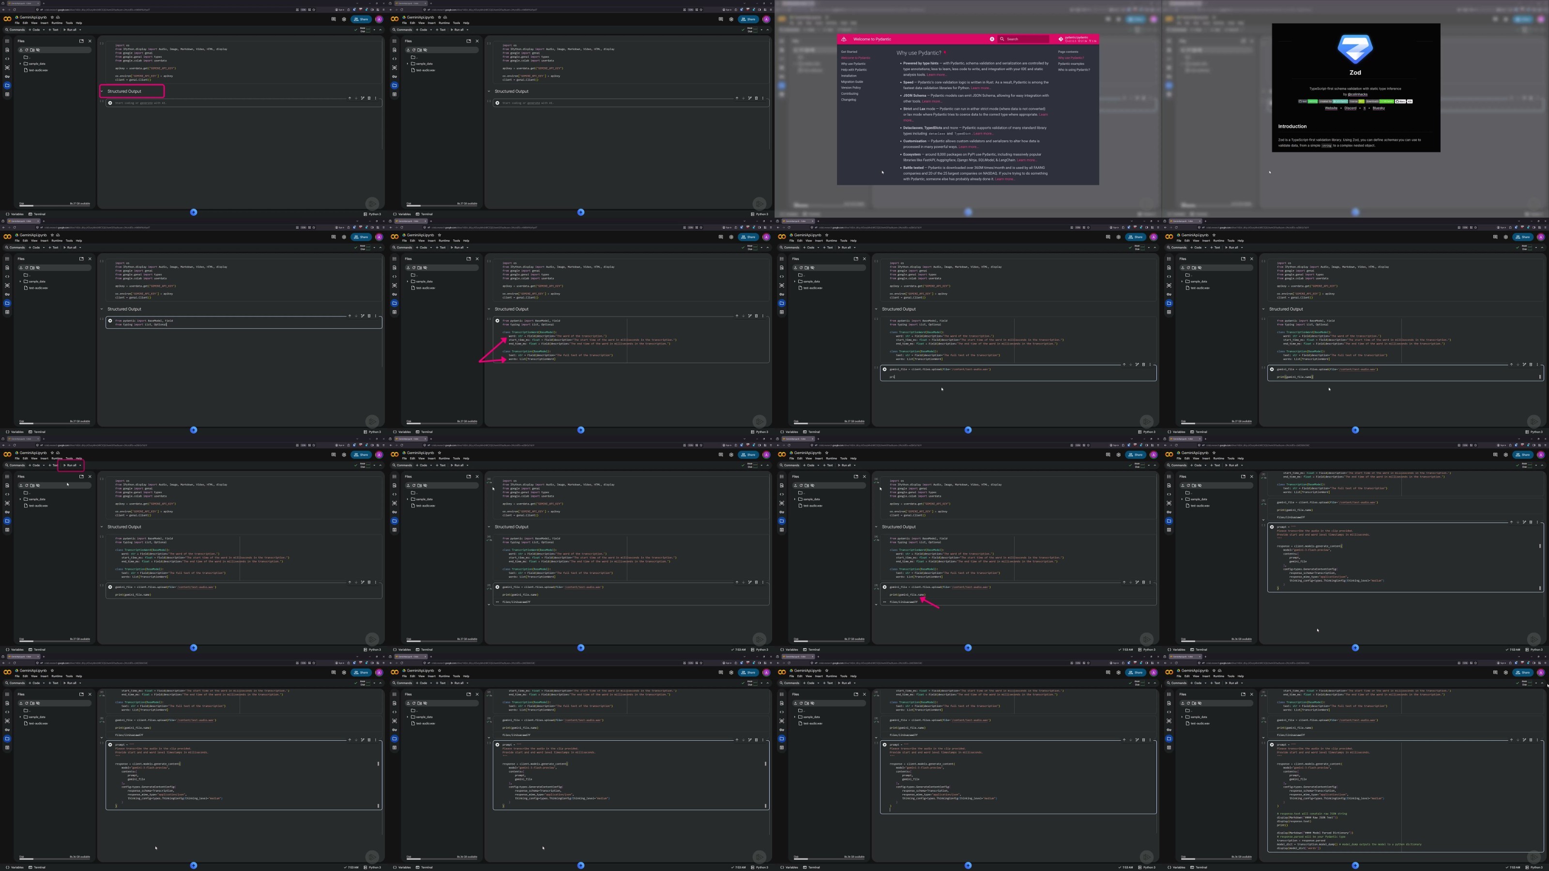This screenshot has height=871, width=1549.
Task: Open Run all dropdown arrow in display(Markdown) code frame
Action: click(x=1242, y=683)
